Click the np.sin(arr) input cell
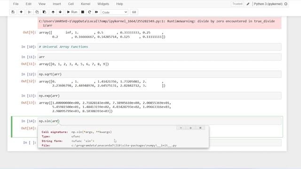Viewport: 301px width, 169px height. click(159, 121)
